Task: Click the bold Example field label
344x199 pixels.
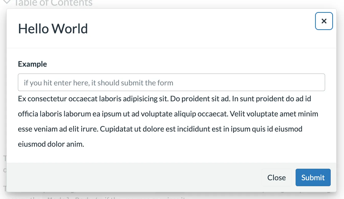Action: click(32, 64)
